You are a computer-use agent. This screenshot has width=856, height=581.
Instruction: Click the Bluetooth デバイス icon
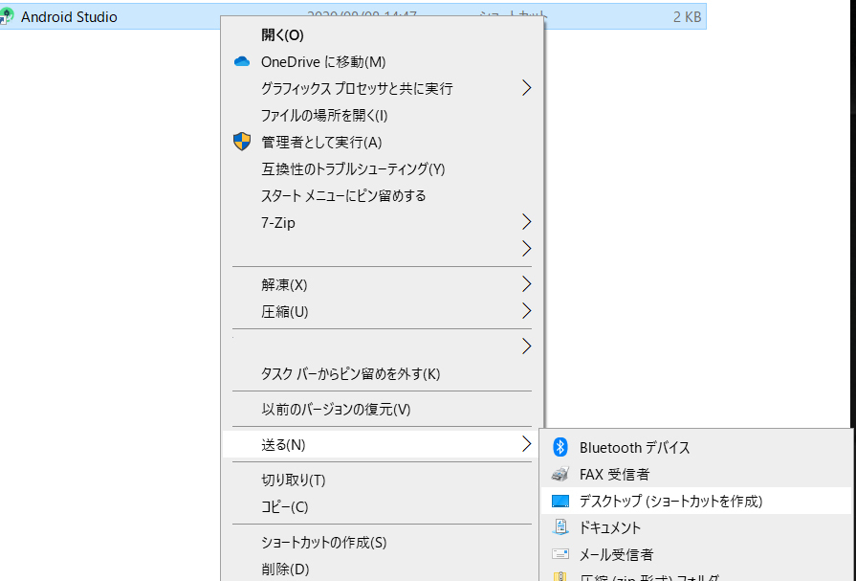click(x=560, y=447)
